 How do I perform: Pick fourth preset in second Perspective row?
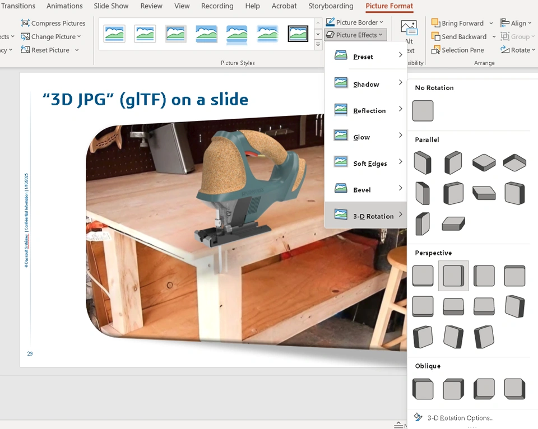(x=514, y=306)
